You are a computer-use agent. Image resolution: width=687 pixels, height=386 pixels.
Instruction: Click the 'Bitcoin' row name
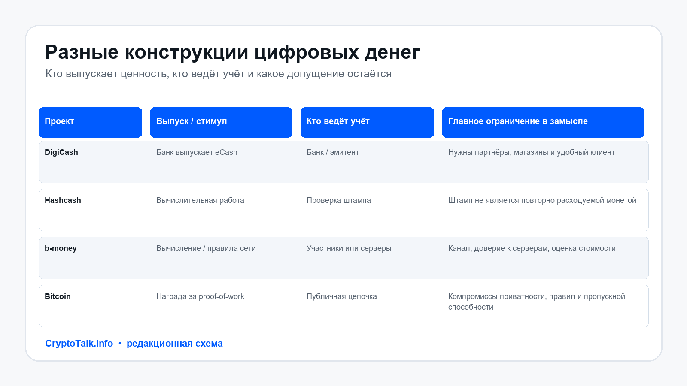point(58,296)
